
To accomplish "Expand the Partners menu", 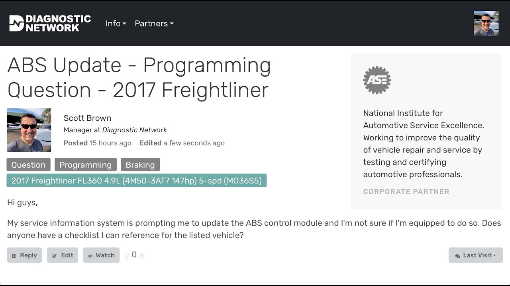I will click(154, 23).
